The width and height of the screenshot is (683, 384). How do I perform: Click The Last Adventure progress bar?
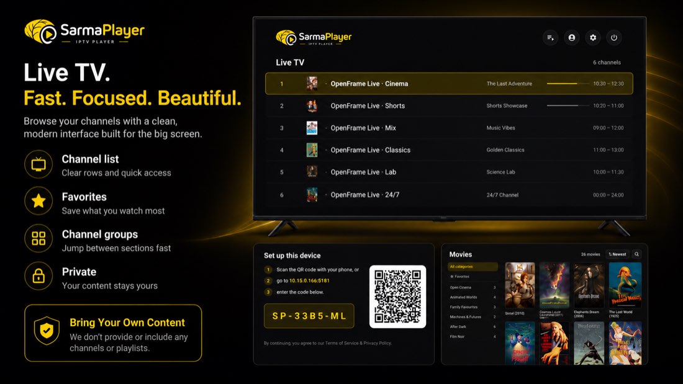[568, 84]
